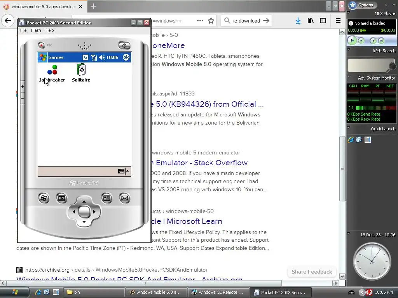Click the 10:06 clock in Pocket PC title bar
This screenshot has width=398, height=298.
pos(112,57)
